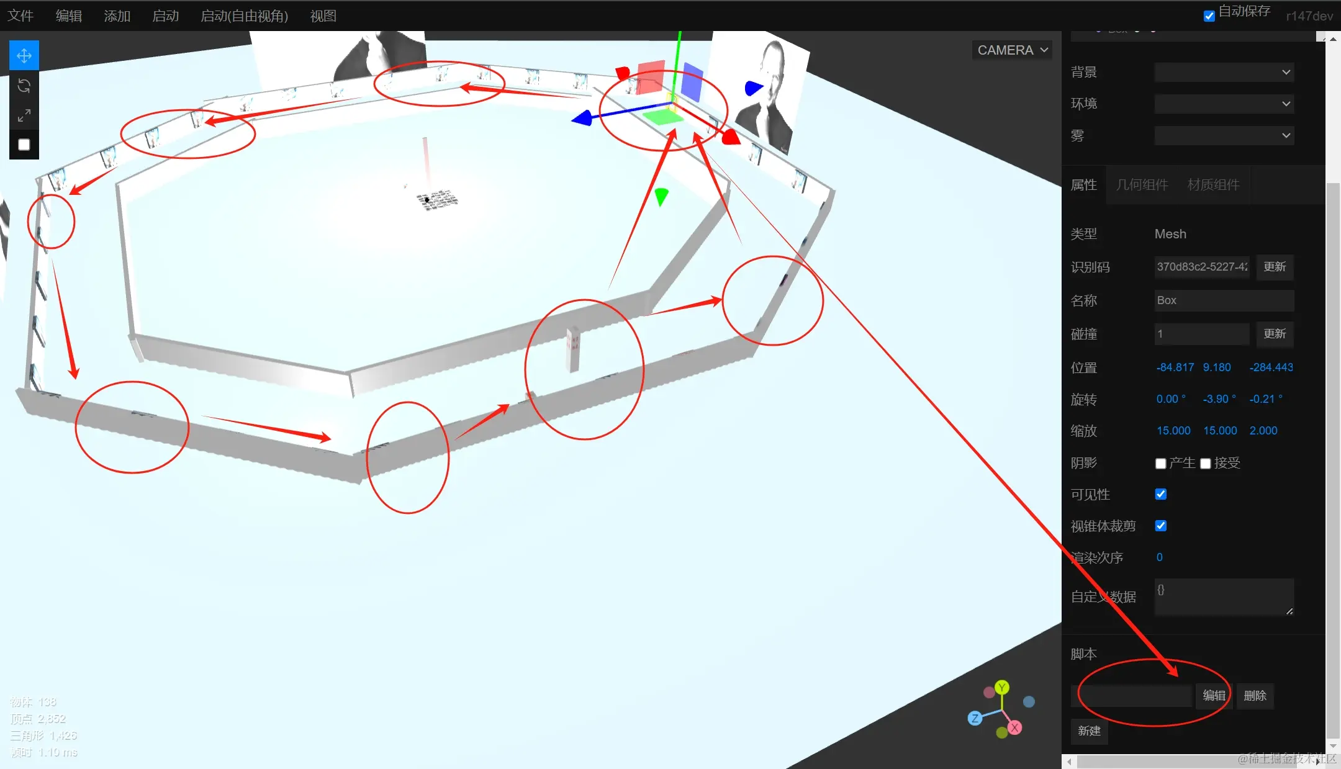The width and height of the screenshot is (1341, 769).
Task: Click the 名称 name field containing Box
Action: [1223, 300]
